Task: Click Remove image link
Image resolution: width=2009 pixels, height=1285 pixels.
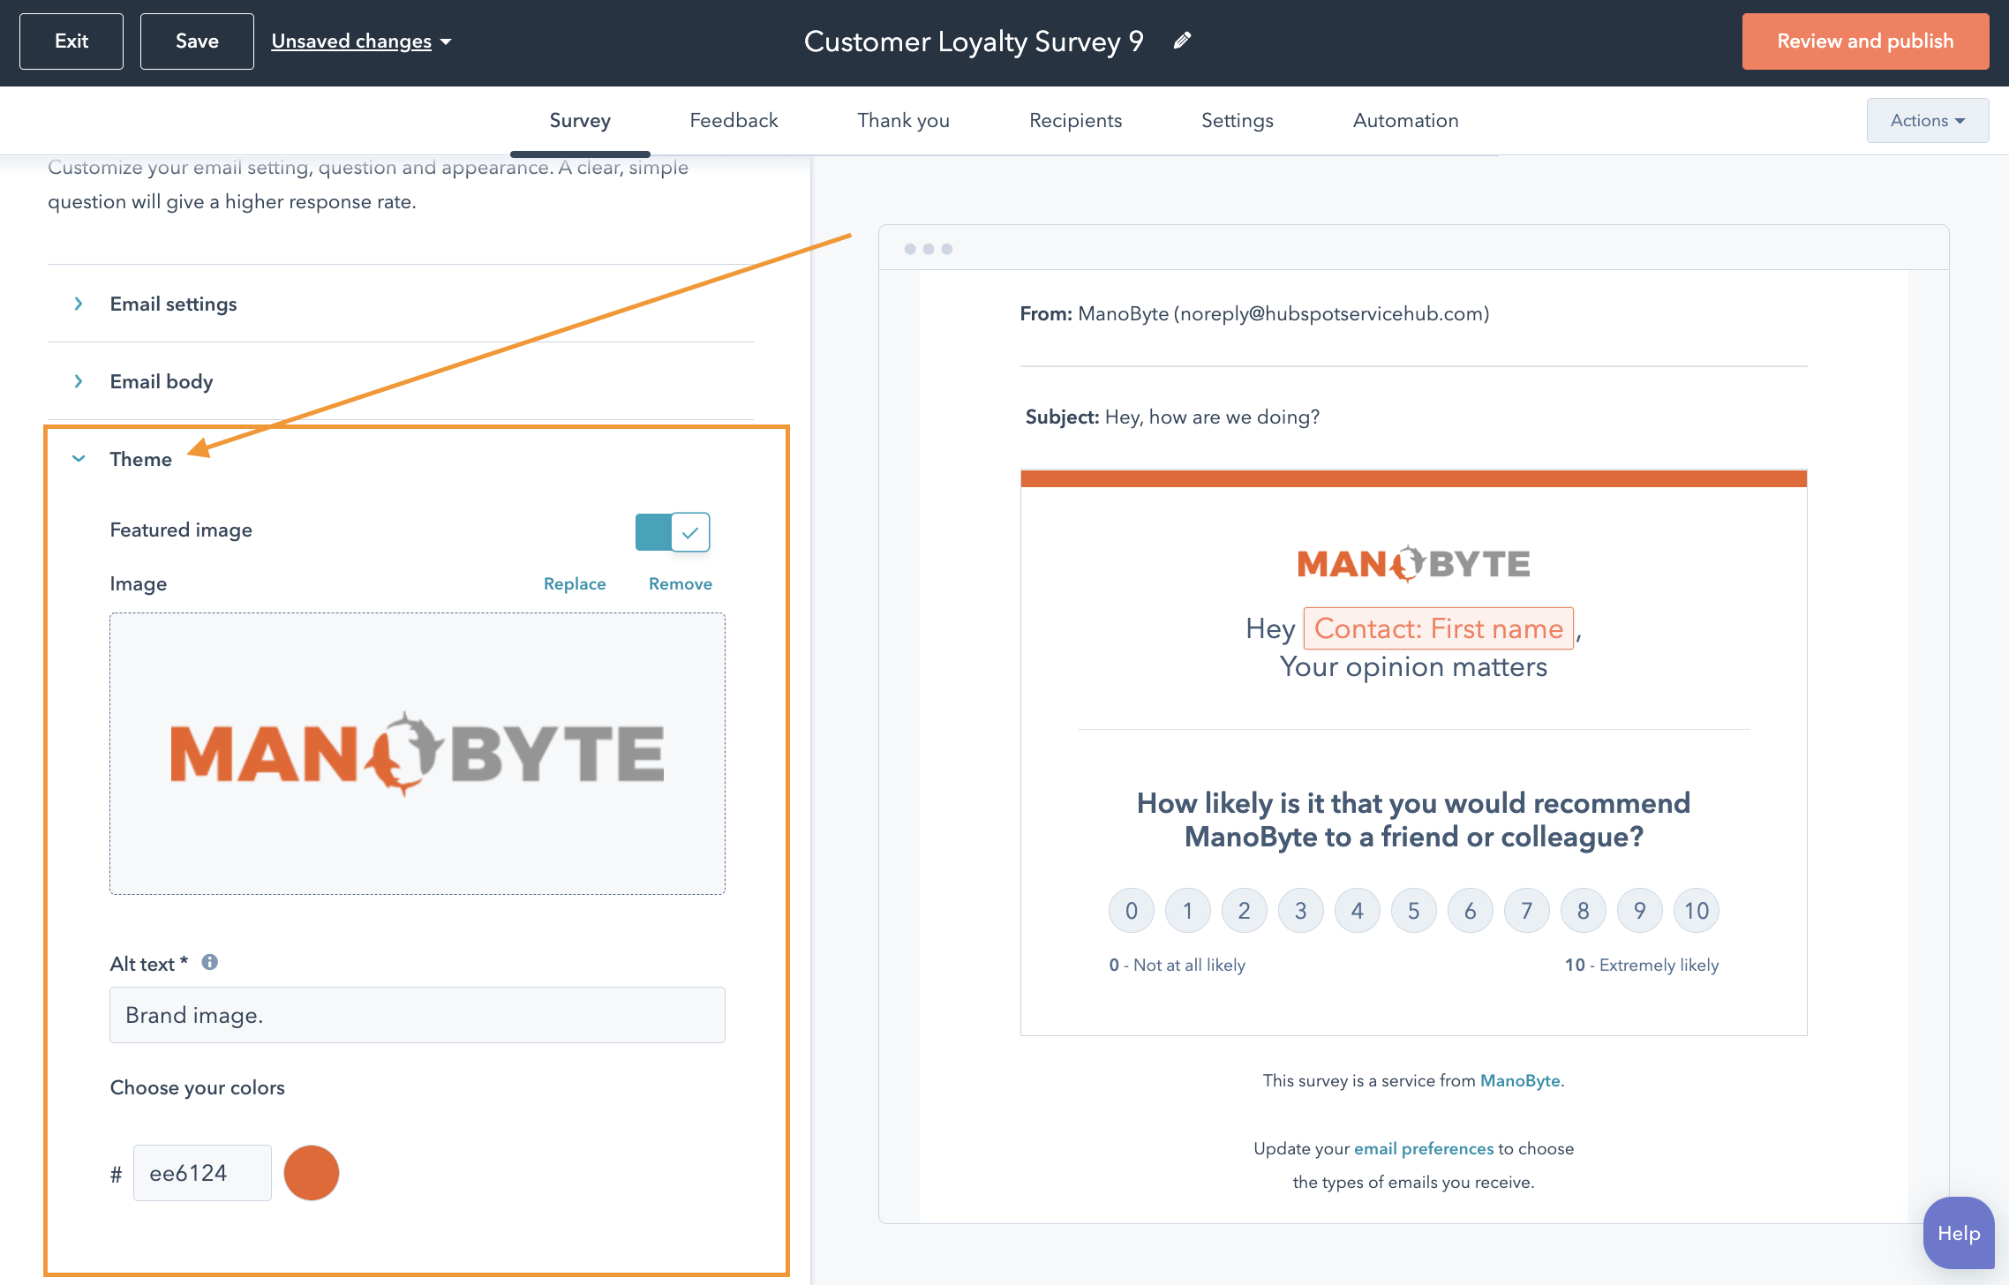Action: [x=681, y=583]
